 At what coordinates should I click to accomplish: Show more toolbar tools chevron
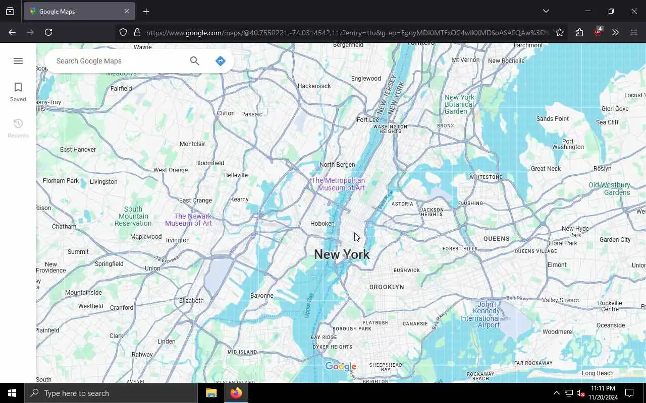(615, 32)
